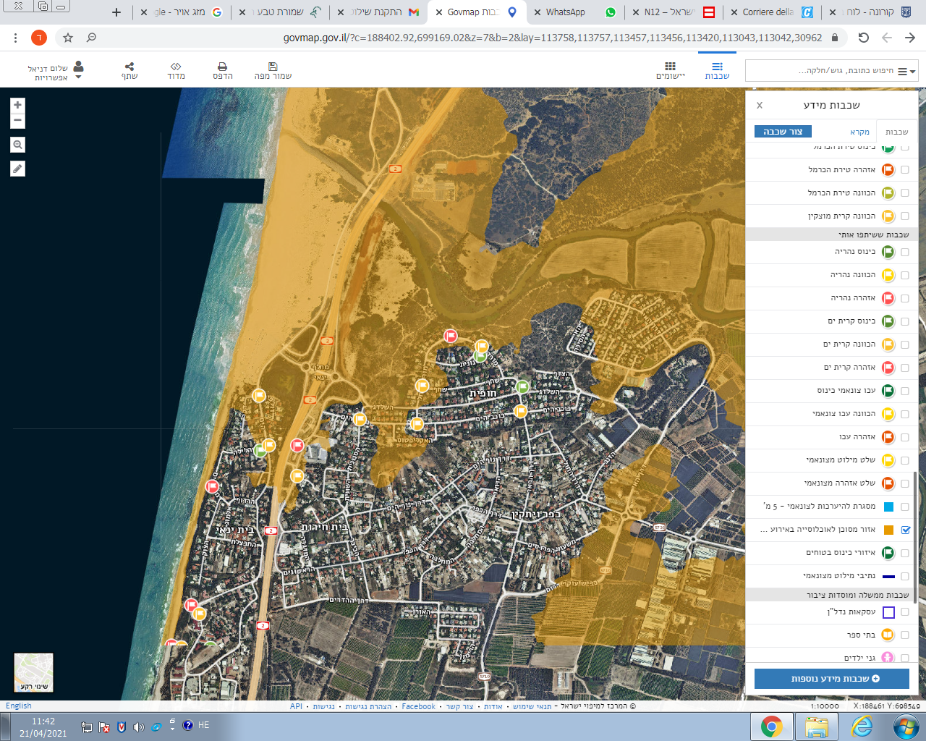
Task: Uncheck the אזור מסוכן לאוכלוסייה layer checkbox
Action: pyautogui.click(x=905, y=530)
